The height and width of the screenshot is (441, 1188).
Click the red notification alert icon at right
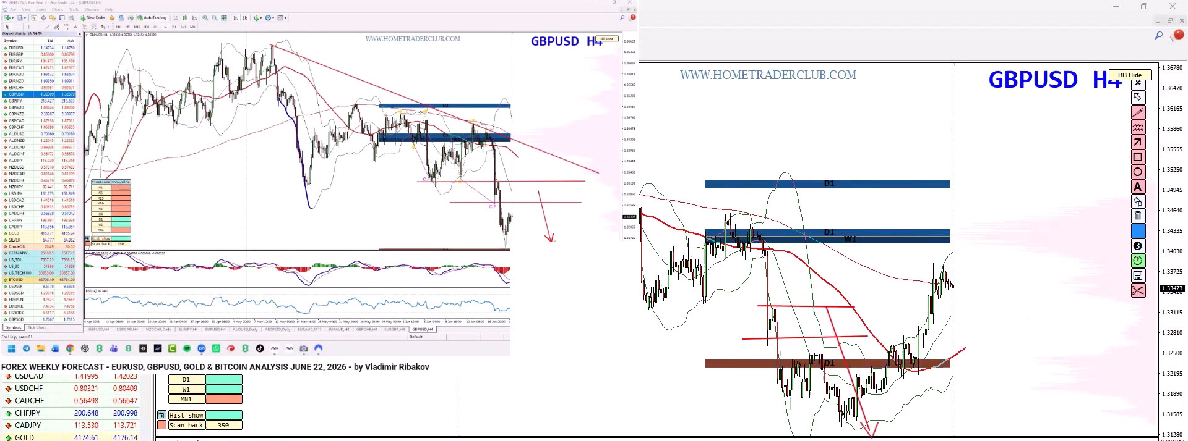pyautogui.click(x=1177, y=35)
